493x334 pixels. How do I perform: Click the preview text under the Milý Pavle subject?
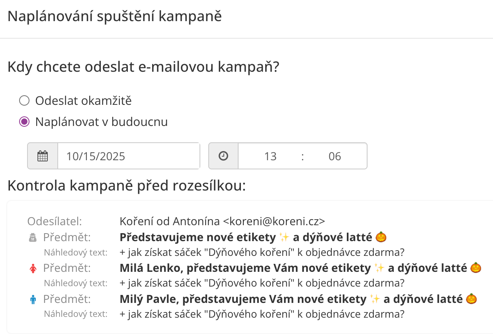point(262,314)
